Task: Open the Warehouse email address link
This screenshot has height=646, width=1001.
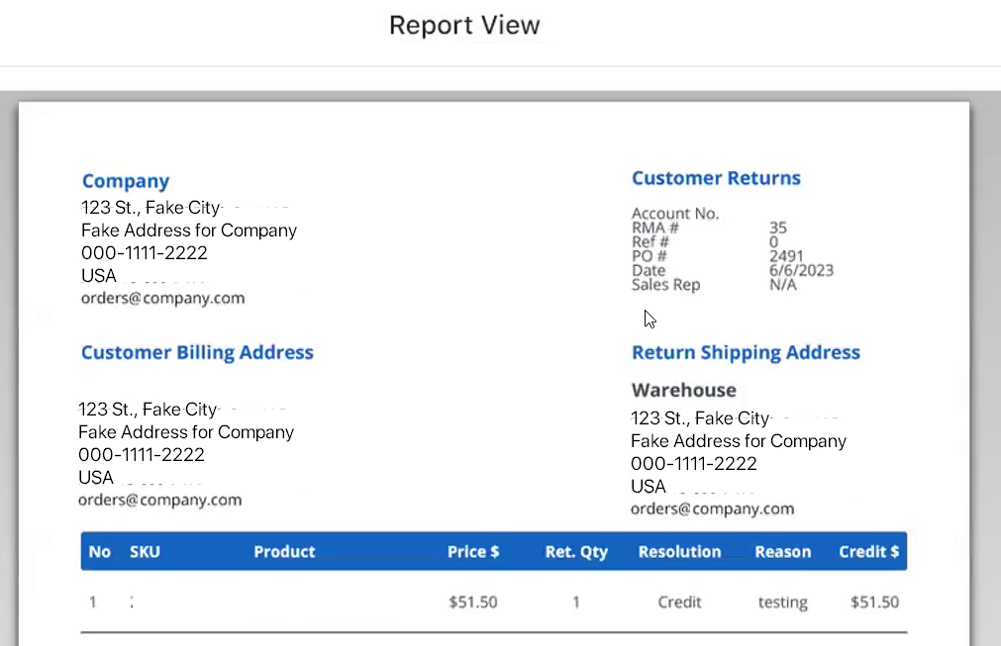Action: click(x=712, y=508)
